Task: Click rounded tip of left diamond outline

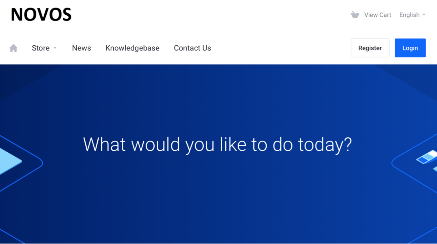Action: pos(42,163)
